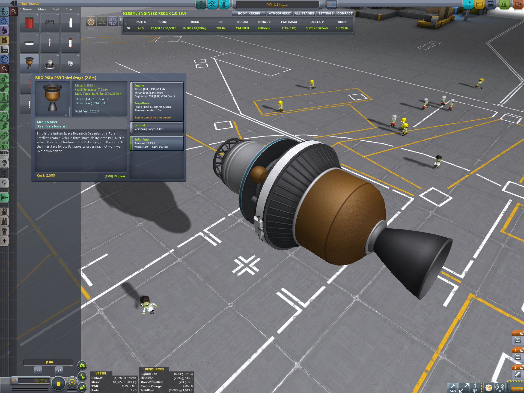Expand stage 0 in staging list
Image resolution: width=524 pixels, height=393 pixels.
(x=518, y=333)
